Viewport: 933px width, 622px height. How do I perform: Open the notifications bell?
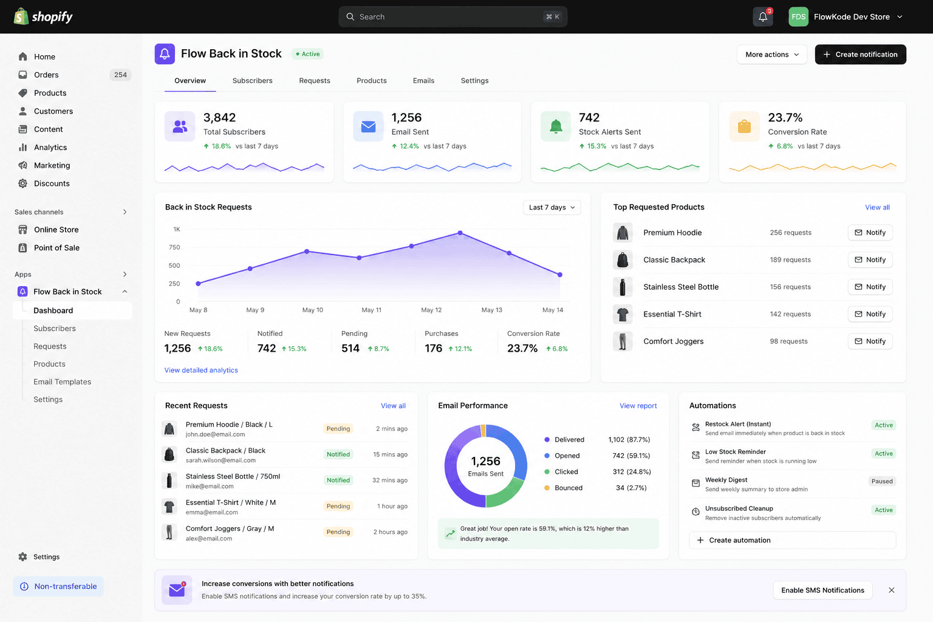point(763,17)
